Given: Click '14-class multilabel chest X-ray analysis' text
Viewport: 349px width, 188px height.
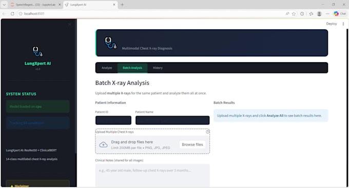Looking at the screenshot, I should tap(32, 159).
